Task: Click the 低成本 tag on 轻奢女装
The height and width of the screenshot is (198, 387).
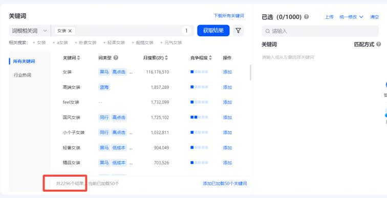Action: click(x=119, y=148)
